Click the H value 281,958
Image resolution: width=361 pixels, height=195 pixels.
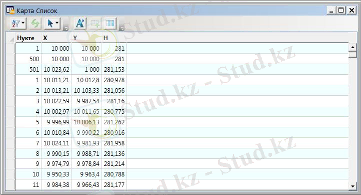114,143
